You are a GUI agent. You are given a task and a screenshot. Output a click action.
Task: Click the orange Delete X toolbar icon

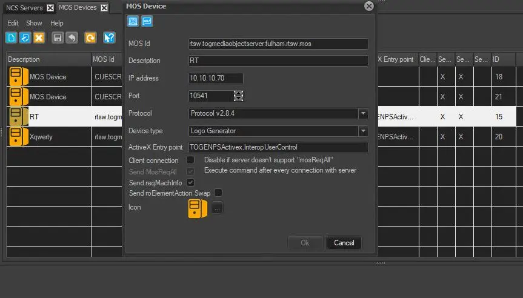39,38
